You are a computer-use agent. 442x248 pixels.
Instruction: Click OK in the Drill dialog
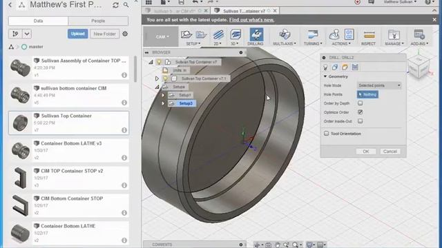pyautogui.click(x=366, y=152)
